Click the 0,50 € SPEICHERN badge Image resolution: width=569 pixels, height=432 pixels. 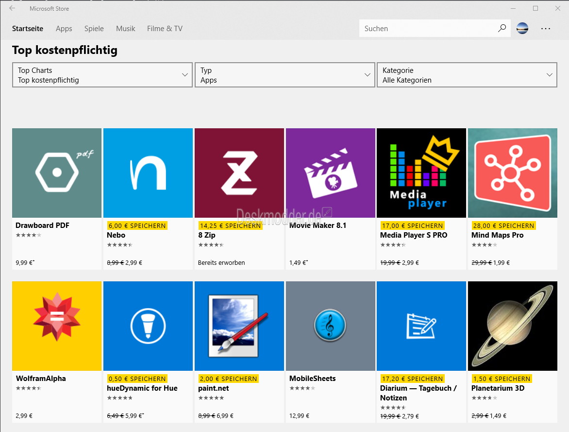[137, 379]
